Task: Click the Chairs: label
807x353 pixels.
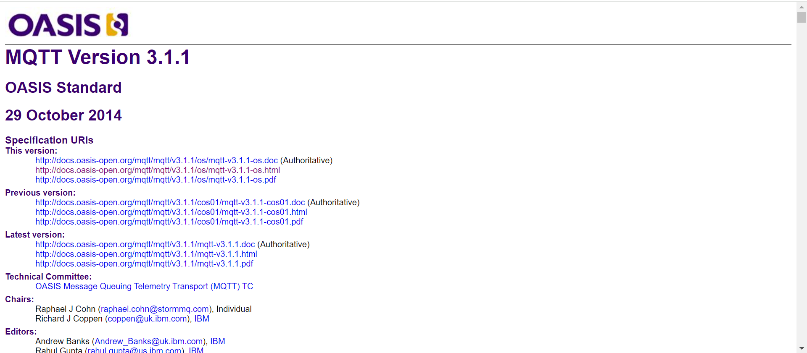Action: [x=19, y=299]
